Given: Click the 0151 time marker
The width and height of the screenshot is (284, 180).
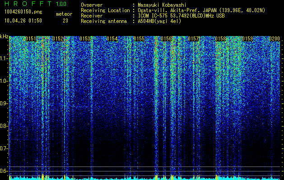Looking at the screenshot, I should pyautogui.click(x=31, y=39).
